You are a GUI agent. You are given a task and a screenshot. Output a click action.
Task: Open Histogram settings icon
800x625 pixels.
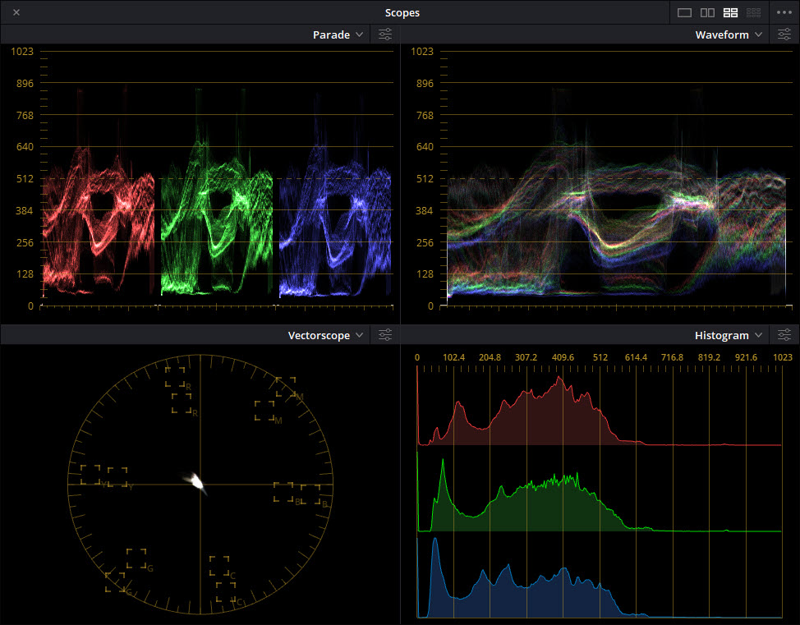coord(784,335)
